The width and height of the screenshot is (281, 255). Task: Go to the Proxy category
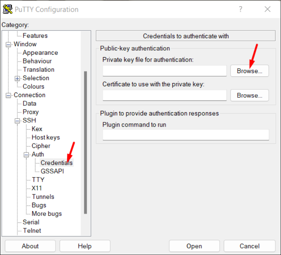pyautogui.click(x=31, y=112)
